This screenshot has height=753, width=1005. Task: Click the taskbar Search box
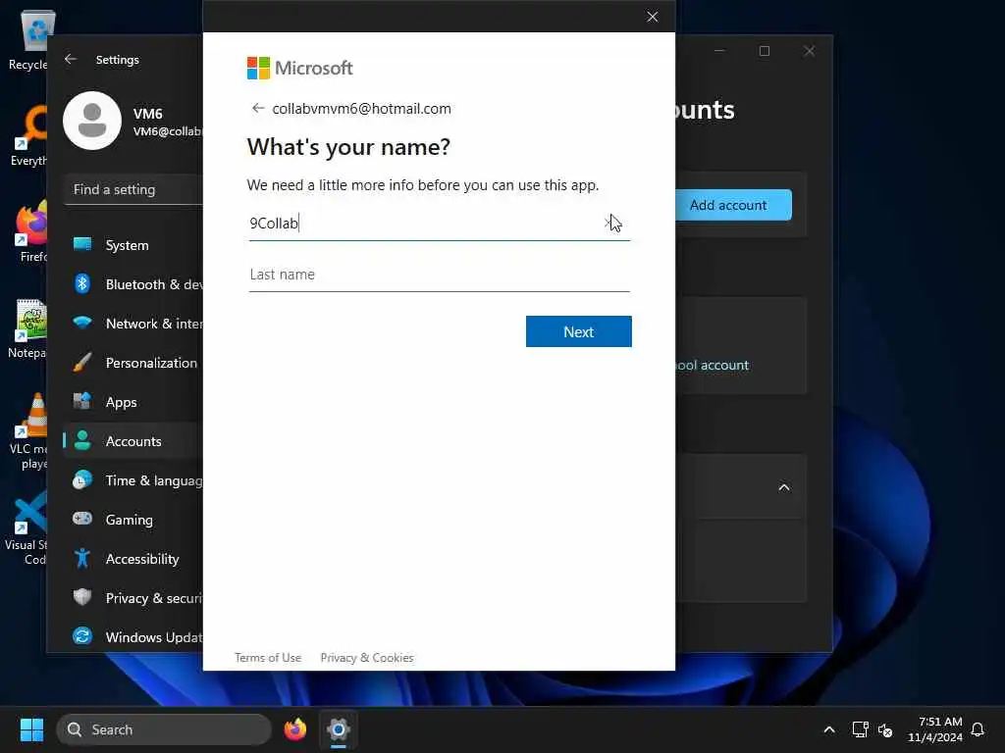coord(164,729)
